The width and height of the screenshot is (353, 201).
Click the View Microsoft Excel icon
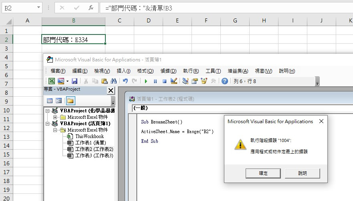tap(52, 81)
